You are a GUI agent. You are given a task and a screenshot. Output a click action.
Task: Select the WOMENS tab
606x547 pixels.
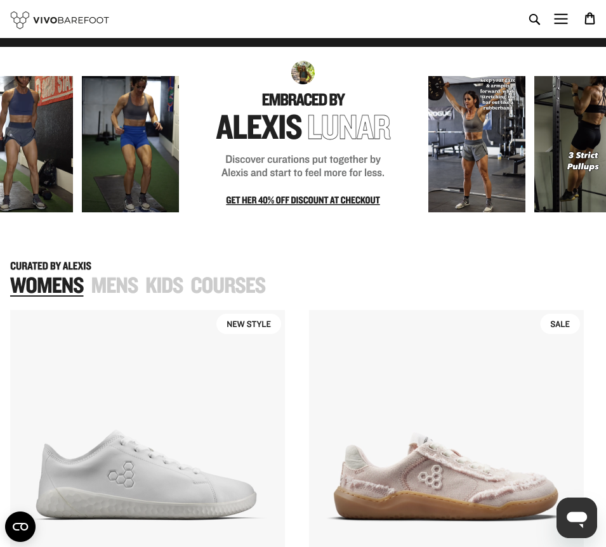click(x=47, y=286)
